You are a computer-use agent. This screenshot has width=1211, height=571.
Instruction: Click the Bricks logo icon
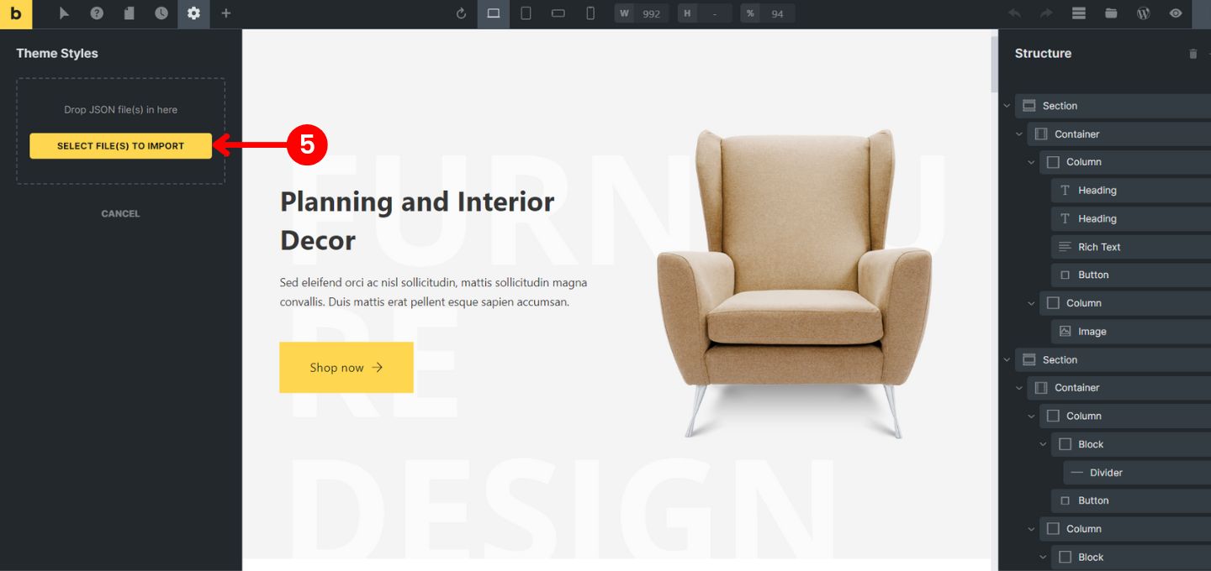point(16,14)
